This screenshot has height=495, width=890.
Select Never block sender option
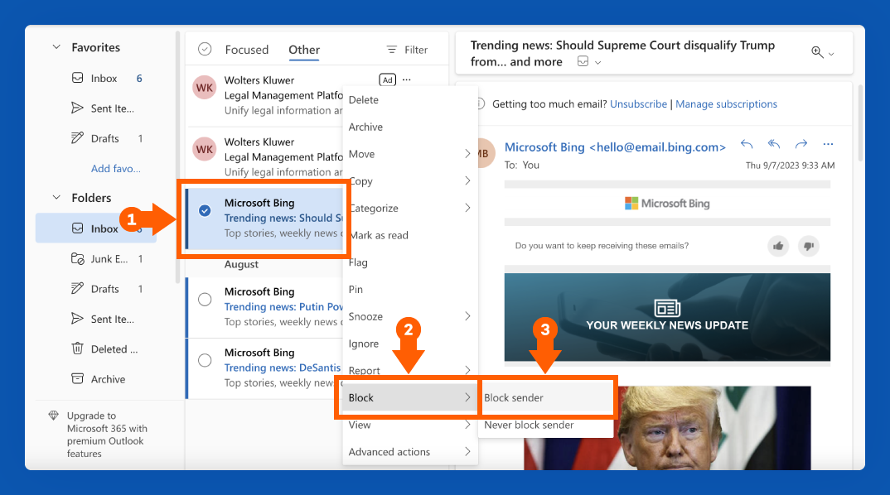click(546, 425)
